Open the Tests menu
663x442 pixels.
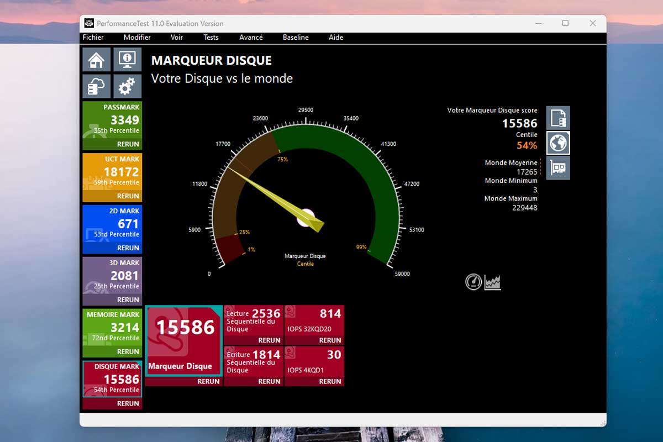tap(211, 38)
